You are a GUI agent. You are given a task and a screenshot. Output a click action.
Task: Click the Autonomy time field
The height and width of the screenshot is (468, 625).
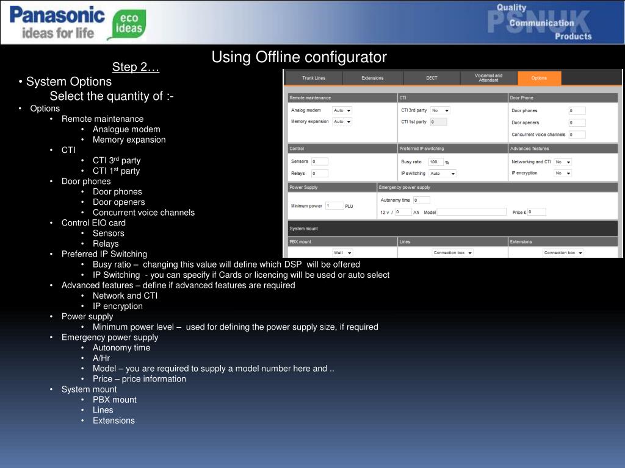(422, 200)
